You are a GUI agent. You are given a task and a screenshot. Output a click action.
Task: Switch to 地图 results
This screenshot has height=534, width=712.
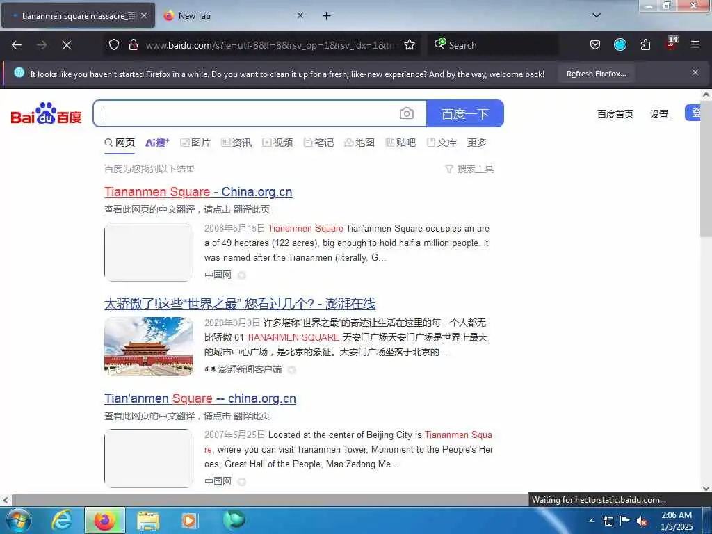(x=359, y=143)
